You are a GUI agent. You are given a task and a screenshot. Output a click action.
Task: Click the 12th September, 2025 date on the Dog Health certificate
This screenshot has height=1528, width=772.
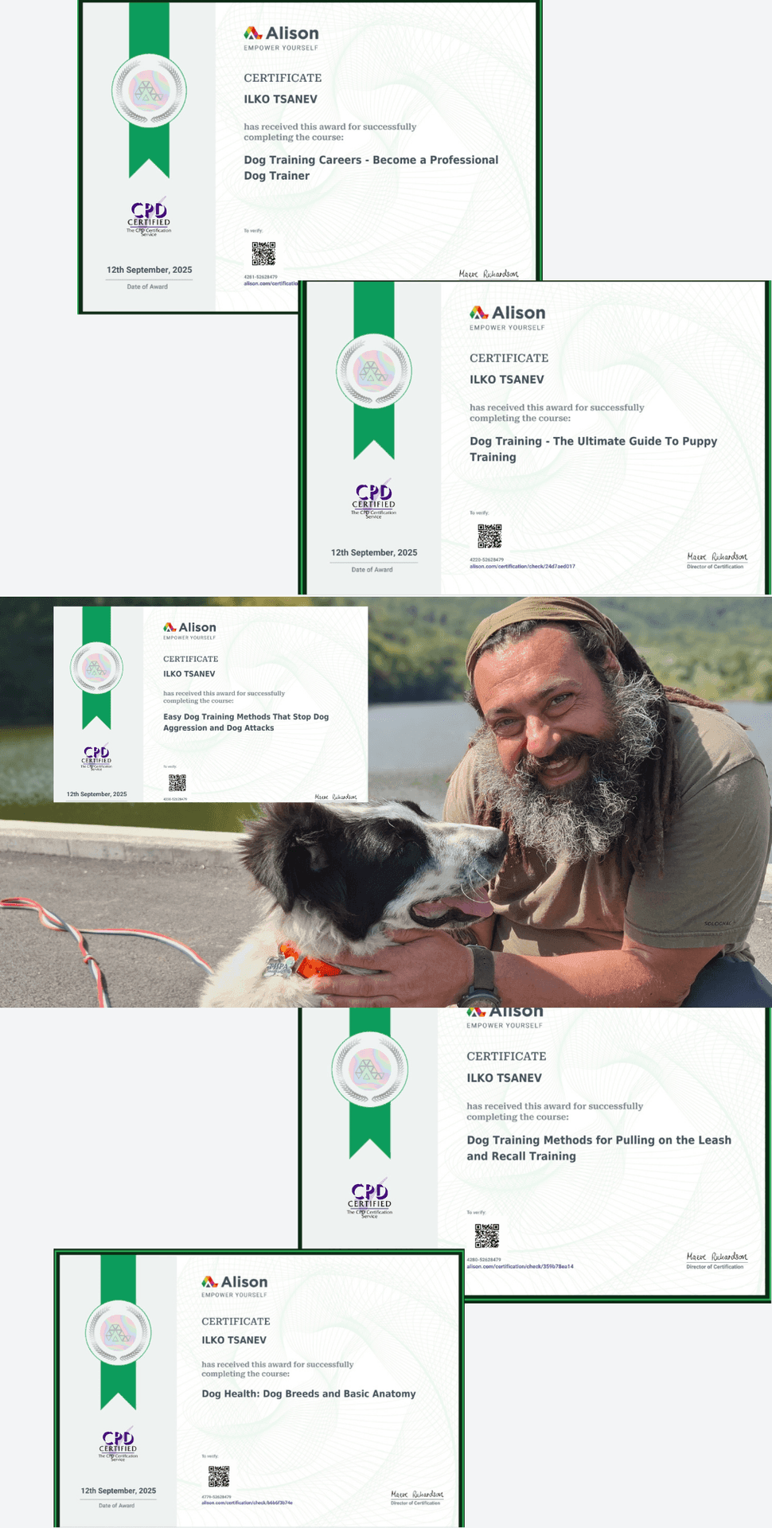(x=119, y=1491)
